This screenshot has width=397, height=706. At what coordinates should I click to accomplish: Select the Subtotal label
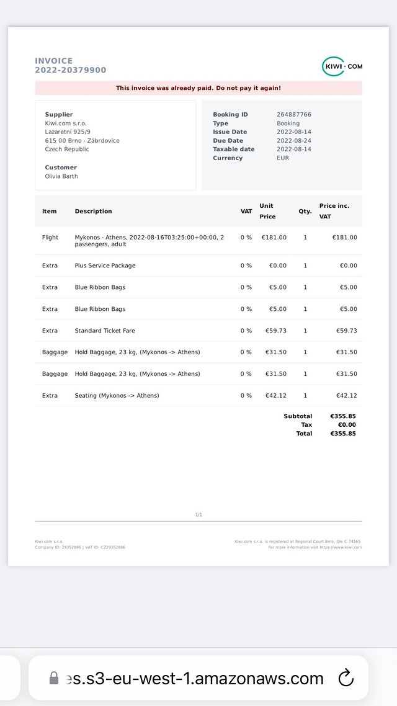point(298,416)
